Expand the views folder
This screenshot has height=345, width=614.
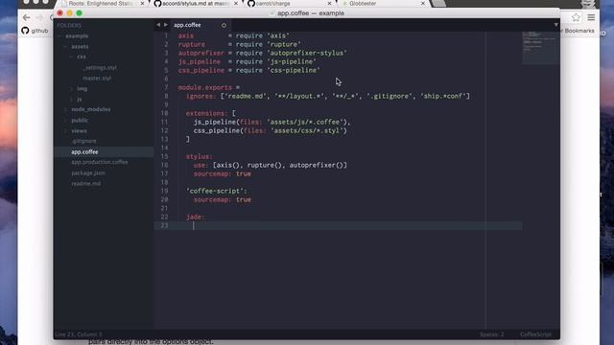[x=65, y=131]
